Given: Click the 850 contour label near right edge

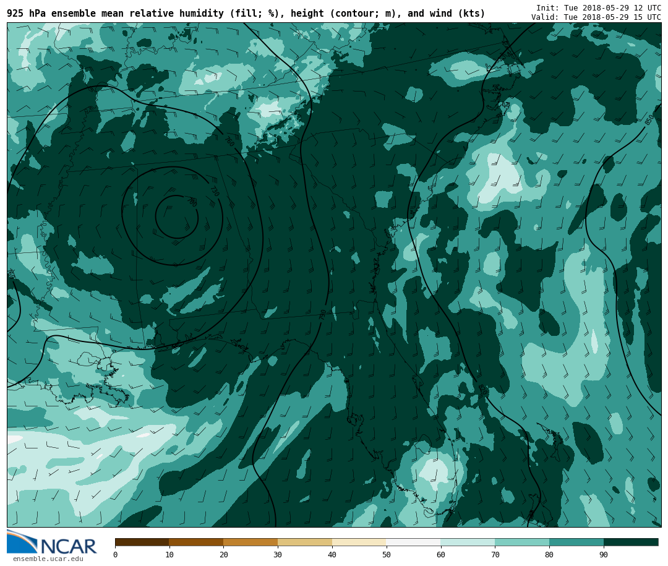Looking at the screenshot, I should point(649,120).
